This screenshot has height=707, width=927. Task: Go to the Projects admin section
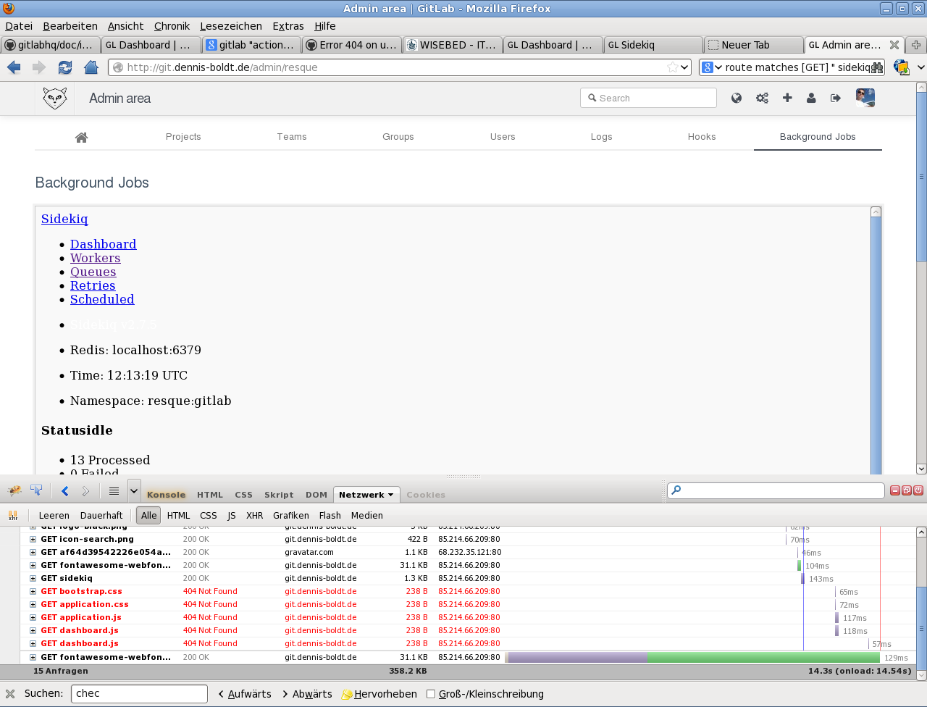183,137
